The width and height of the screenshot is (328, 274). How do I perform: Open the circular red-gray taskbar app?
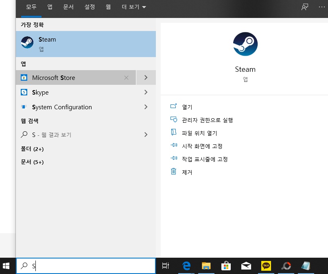(286, 266)
